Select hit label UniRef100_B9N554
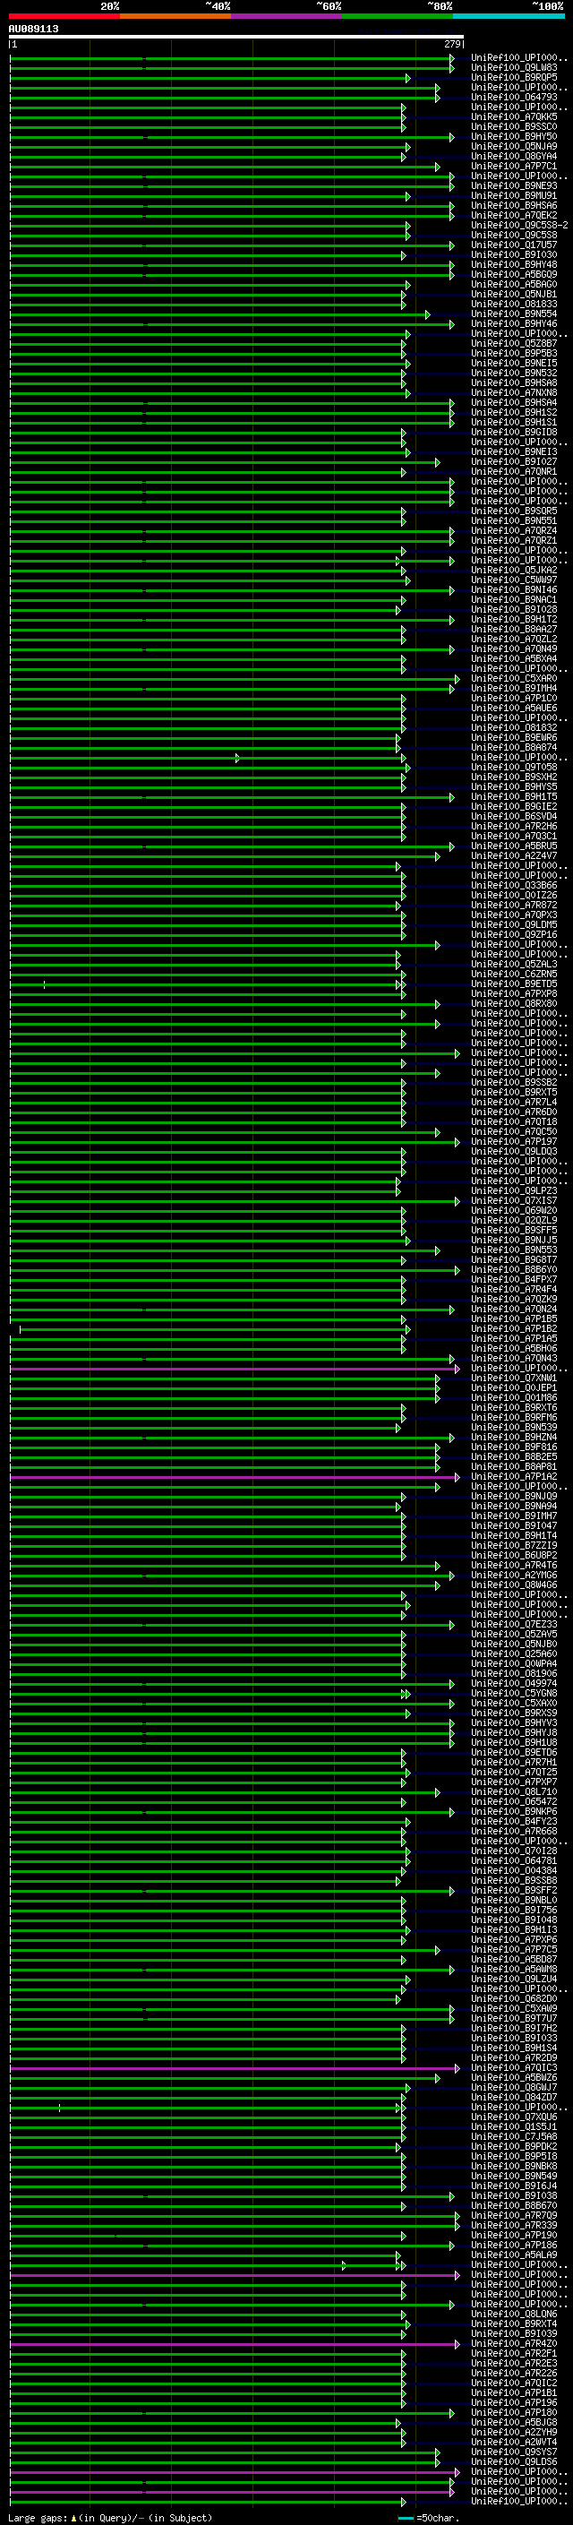Screen dimensions: 573x2525 tap(514, 314)
